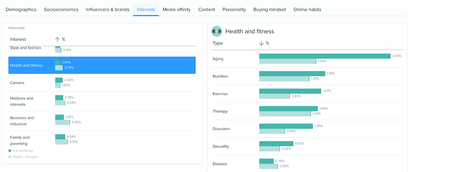Click the Sexuality type label
Screen dimensions: 452x172
(x=221, y=146)
